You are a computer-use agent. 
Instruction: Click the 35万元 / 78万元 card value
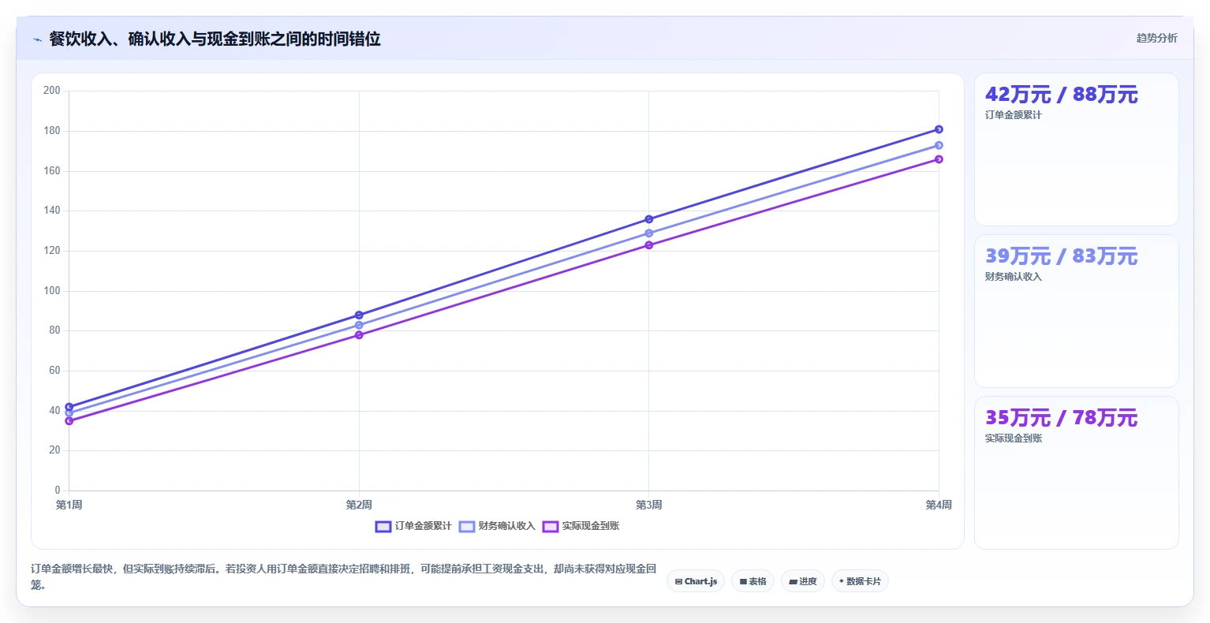point(1061,418)
